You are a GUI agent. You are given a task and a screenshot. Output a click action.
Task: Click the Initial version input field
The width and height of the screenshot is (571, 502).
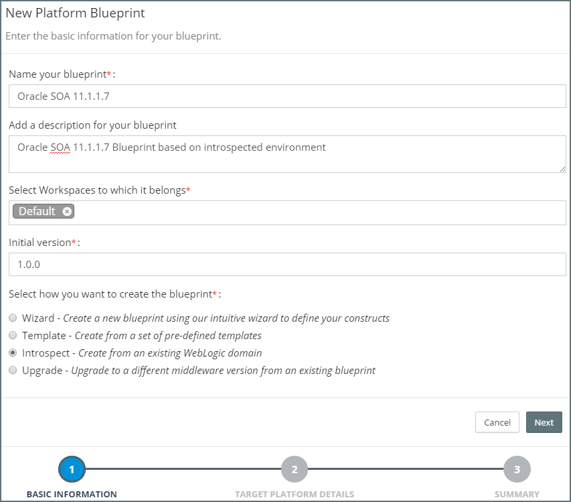pos(287,264)
